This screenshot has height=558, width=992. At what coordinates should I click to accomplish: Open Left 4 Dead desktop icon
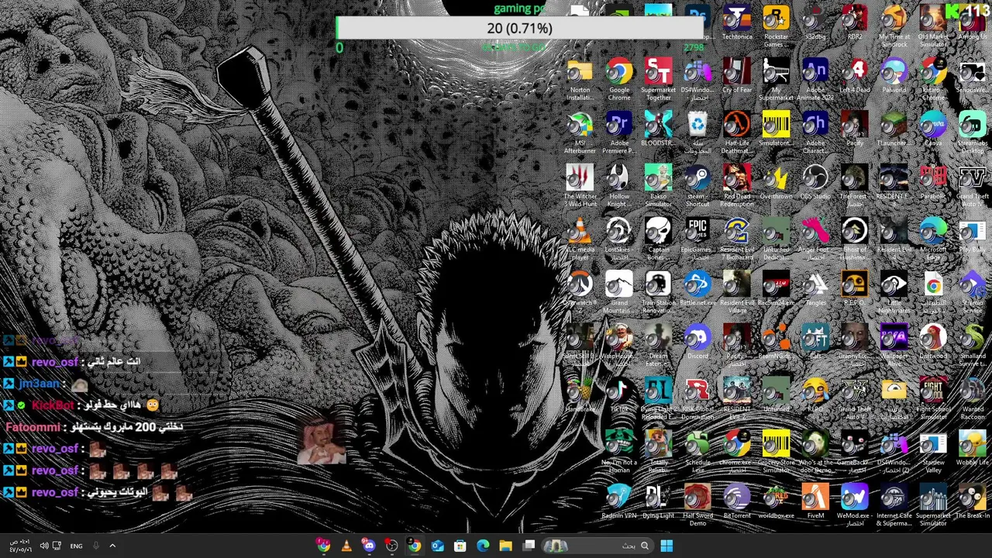[855, 77]
